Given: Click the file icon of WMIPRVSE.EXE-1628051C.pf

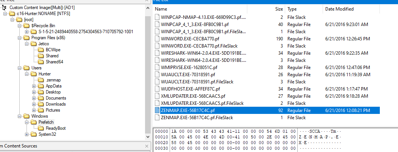Looking at the screenshot, I should pos(158,67).
